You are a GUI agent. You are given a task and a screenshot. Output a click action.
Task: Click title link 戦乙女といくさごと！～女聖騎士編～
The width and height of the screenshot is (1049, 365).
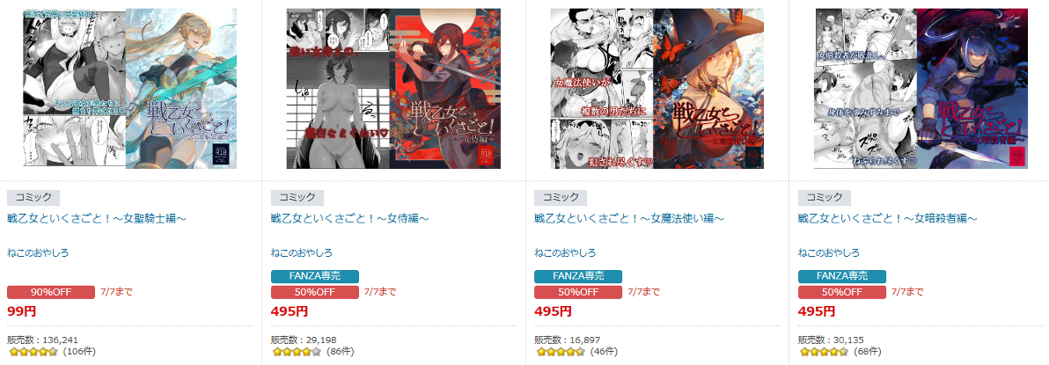point(96,219)
